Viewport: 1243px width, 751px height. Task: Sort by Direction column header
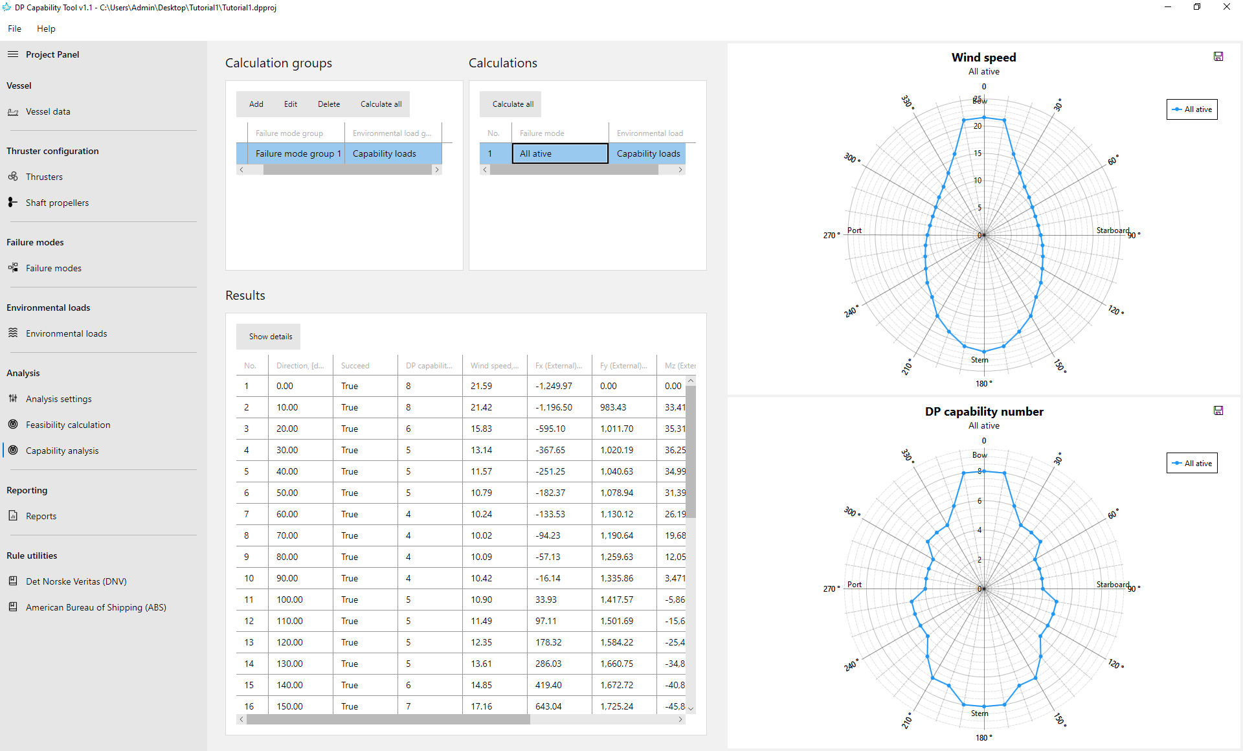pyautogui.click(x=300, y=366)
